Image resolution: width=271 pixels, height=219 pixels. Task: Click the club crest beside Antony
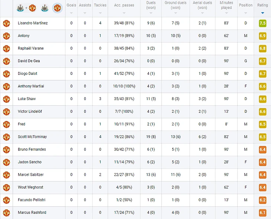[x=6, y=36]
